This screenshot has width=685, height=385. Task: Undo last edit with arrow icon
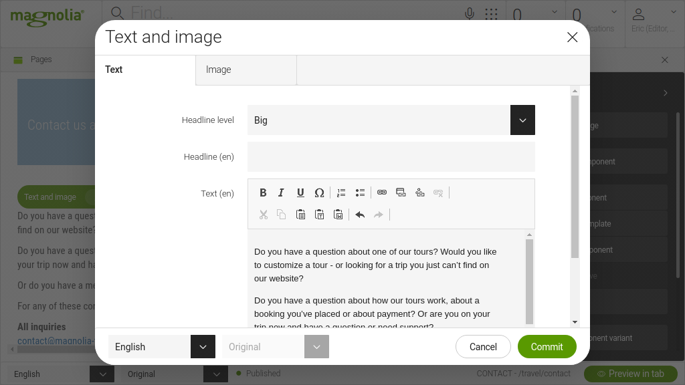point(360,215)
